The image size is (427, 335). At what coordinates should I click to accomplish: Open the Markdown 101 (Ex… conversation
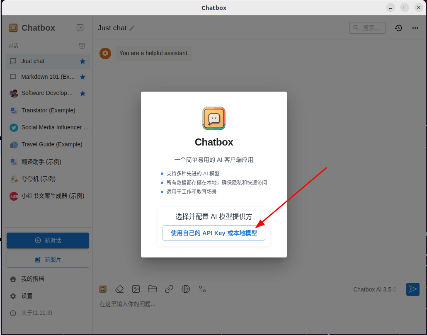click(x=48, y=77)
